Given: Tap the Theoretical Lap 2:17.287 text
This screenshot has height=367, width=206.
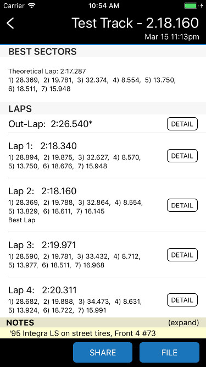Looking at the screenshot, I should click(x=47, y=71).
